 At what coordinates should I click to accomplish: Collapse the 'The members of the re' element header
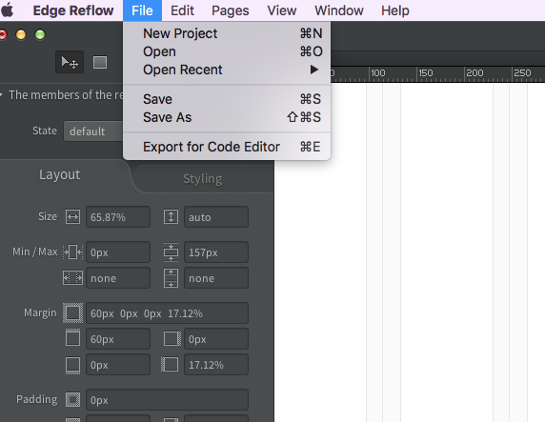[x=2, y=95]
